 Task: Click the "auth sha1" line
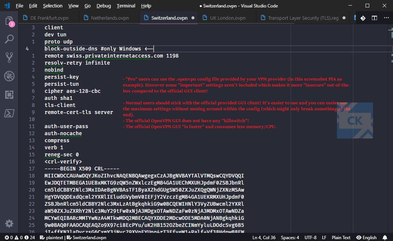(58, 98)
